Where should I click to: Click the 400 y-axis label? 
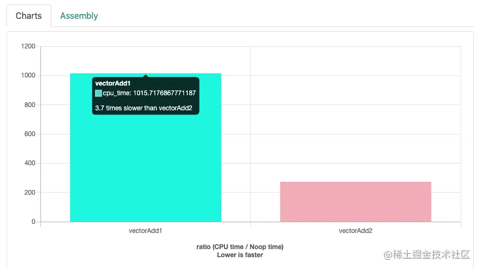[x=30, y=163]
